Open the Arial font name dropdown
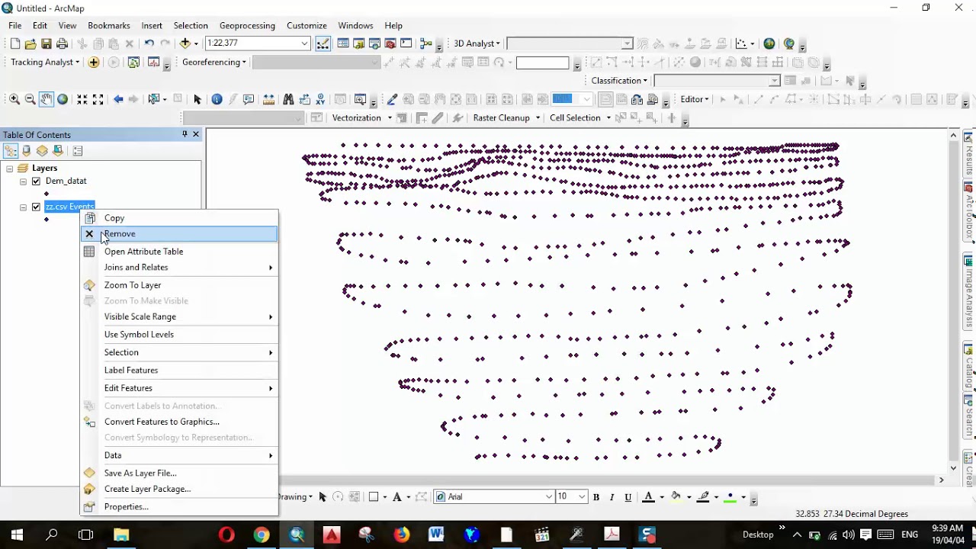Viewport: 976px width, 549px height. click(548, 497)
